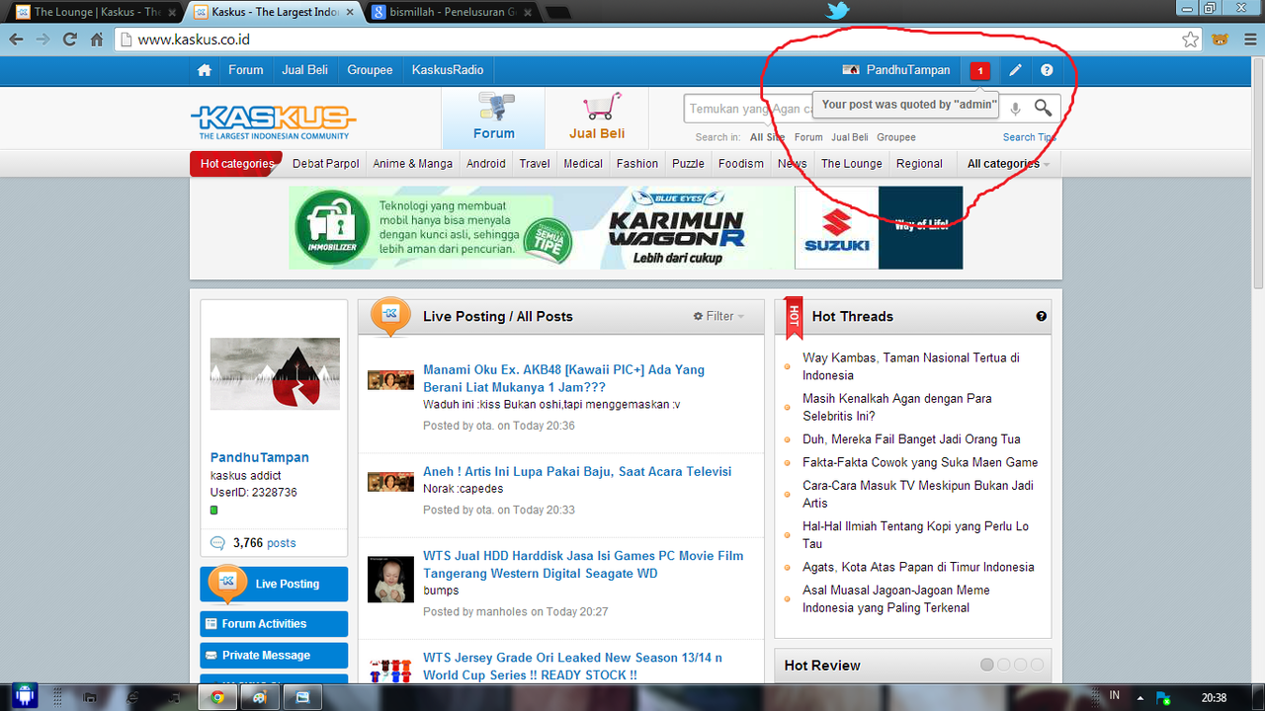
Task: Open the Jual Beli section tab
Action: pos(597,118)
